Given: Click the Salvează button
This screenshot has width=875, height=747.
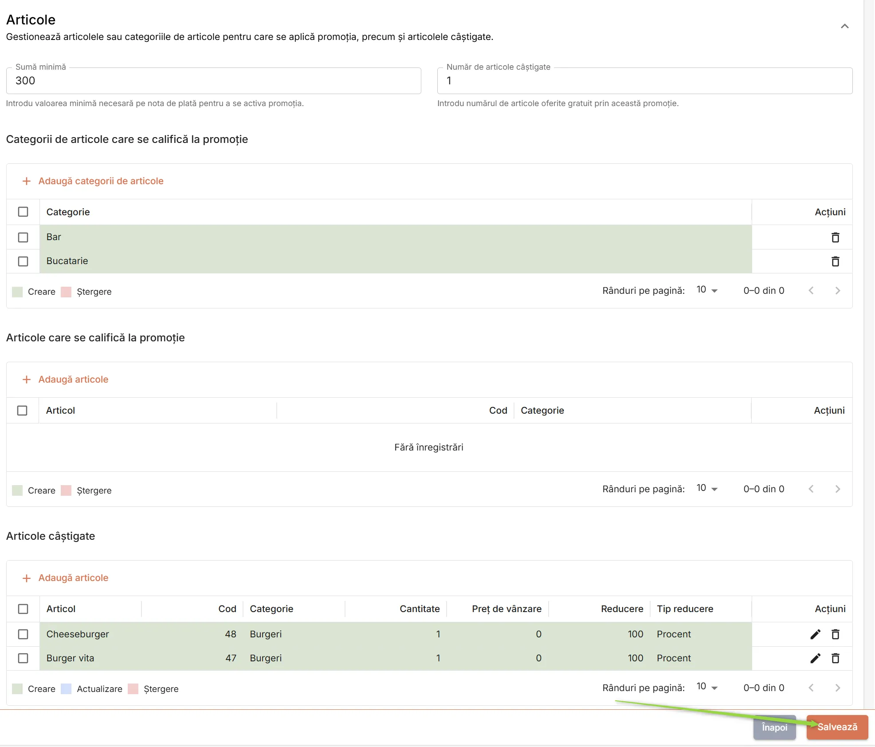Looking at the screenshot, I should [x=837, y=727].
